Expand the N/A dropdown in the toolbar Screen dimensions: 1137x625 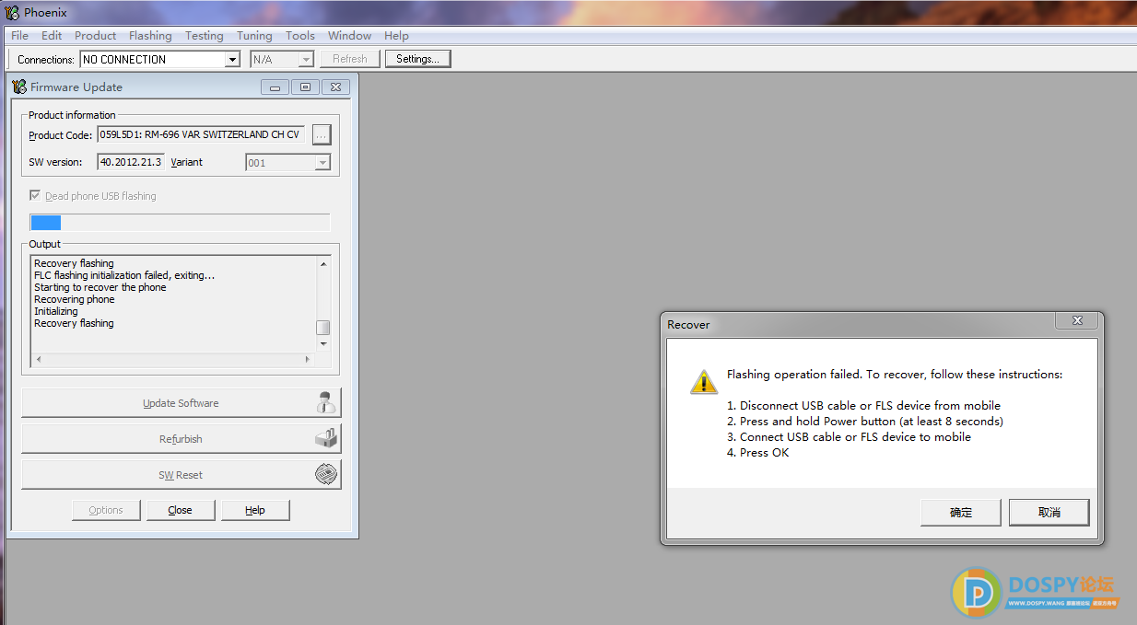tap(307, 60)
